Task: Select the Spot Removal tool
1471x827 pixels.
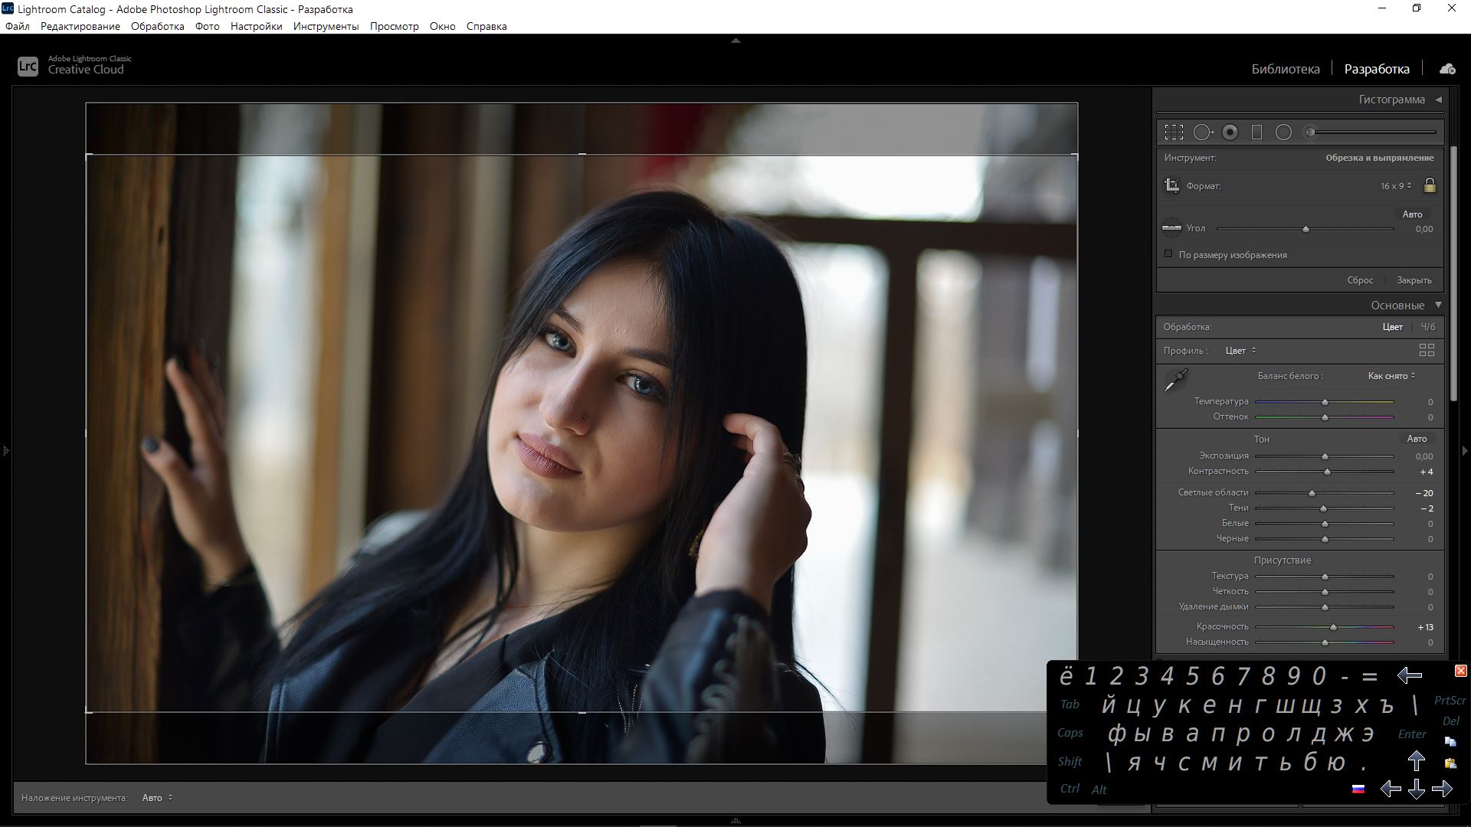Action: pos(1203,132)
